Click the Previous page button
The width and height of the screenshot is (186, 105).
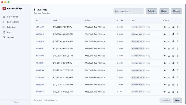(166, 100)
